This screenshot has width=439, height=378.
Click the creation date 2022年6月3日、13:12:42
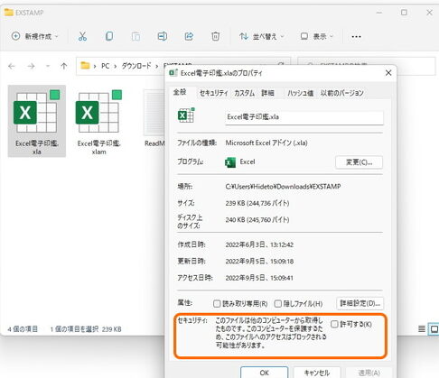(x=259, y=244)
